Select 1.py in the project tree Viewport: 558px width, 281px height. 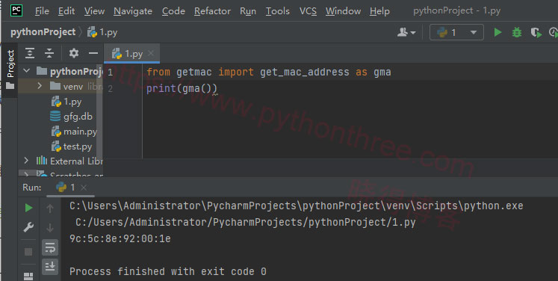tap(66, 102)
